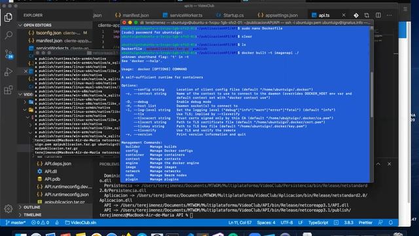Expand the Timeline section
This screenshot has width=419, height=236.
coord(32,214)
